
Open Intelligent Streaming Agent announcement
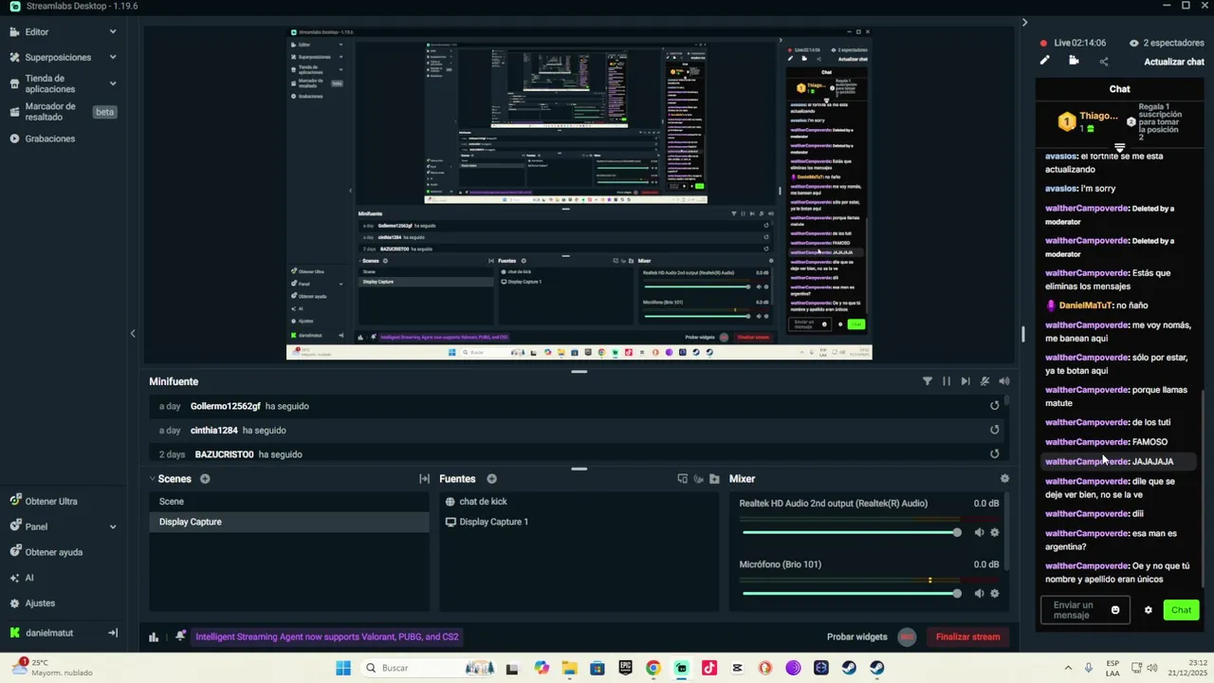[327, 637]
